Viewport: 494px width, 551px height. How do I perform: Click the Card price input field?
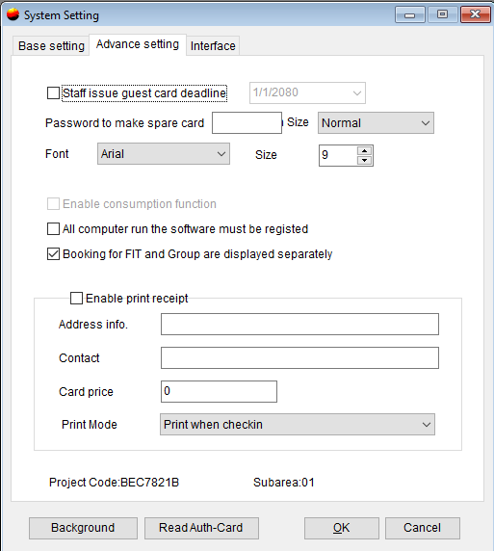click(x=219, y=391)
